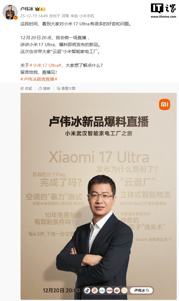Select the Bilibili icon on the poster
This screenshot has width=179, height=301.
pyautogui.click(x=102, y=290)
